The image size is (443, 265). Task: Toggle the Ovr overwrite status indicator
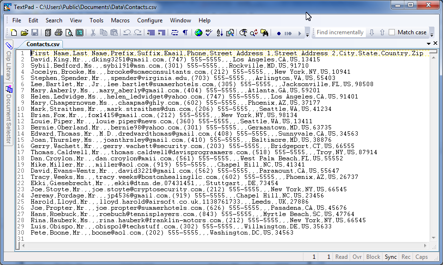[357, 257]
